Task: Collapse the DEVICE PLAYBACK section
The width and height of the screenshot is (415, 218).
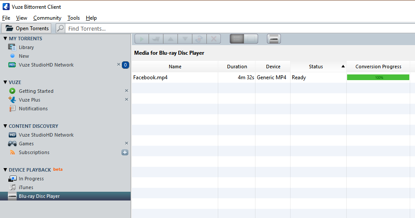Action: pos(5,170)
